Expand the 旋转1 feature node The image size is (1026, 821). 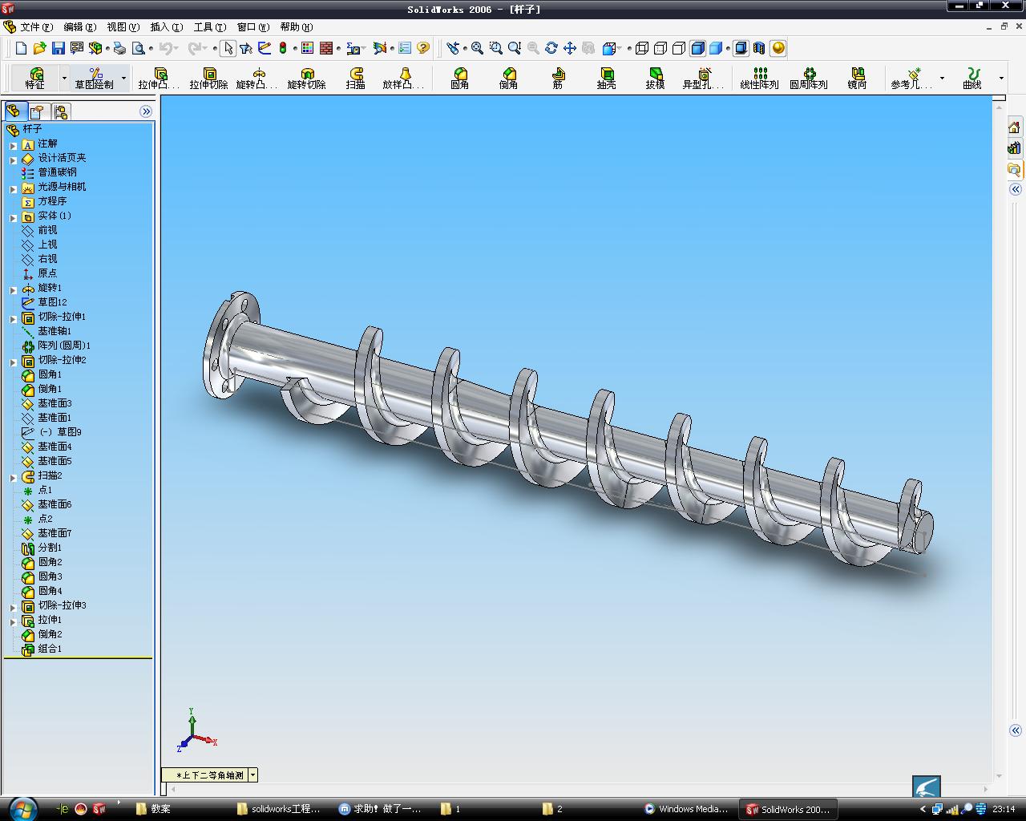pos(14,290)
